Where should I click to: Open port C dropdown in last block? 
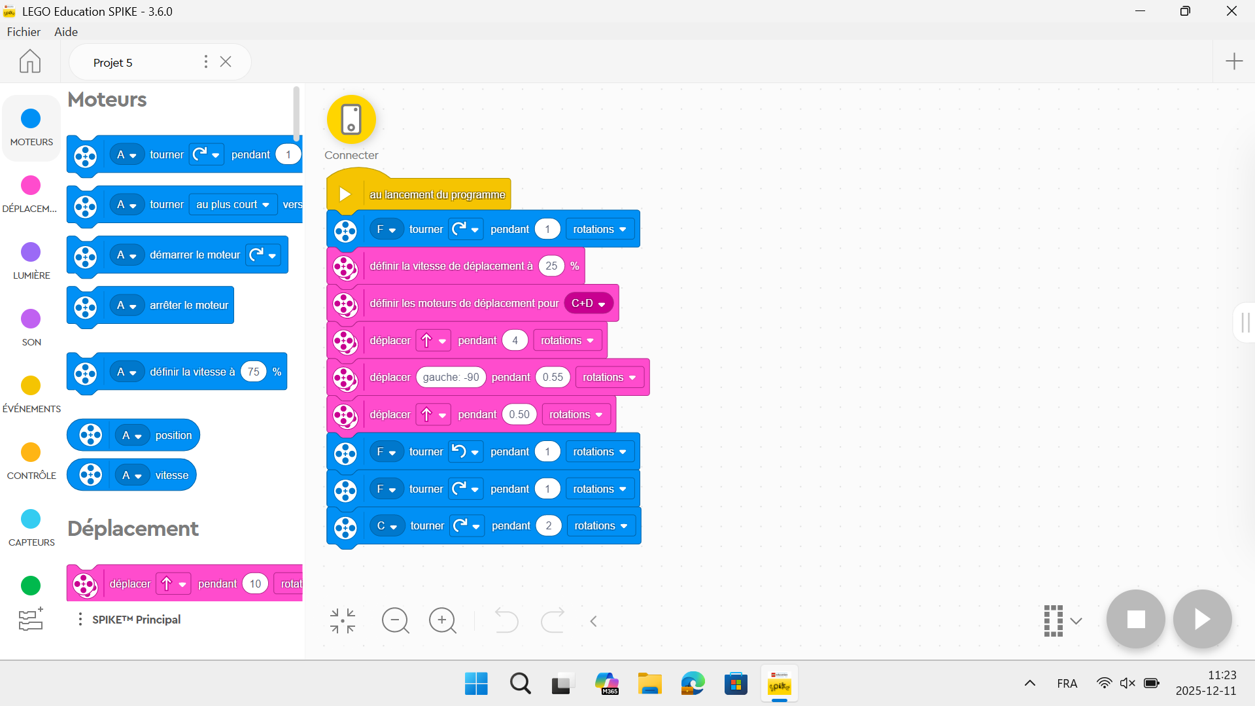click(x=387, y=526)
